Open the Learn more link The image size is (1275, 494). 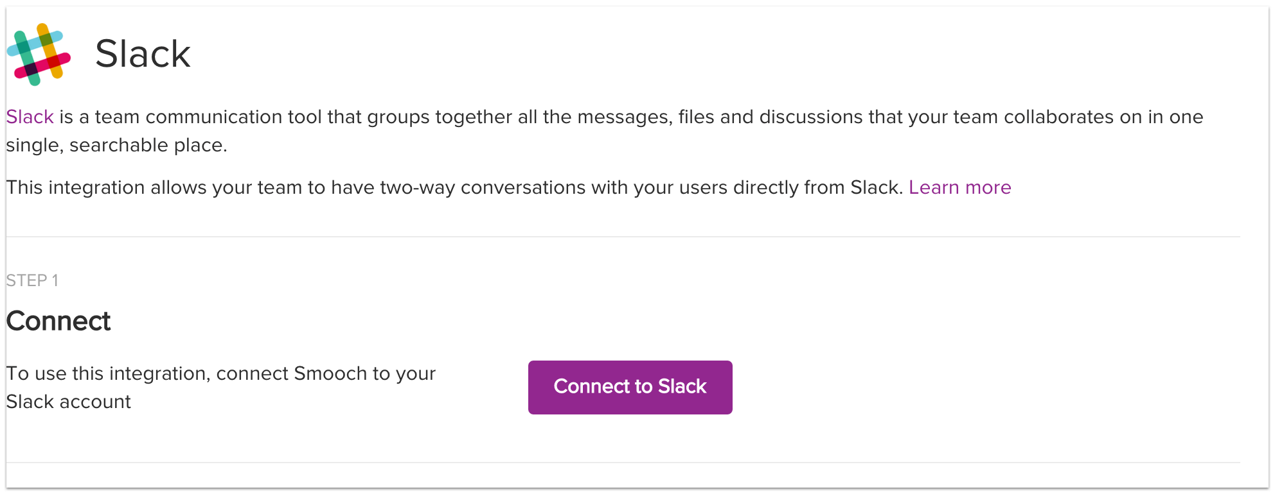pos(959,187)
